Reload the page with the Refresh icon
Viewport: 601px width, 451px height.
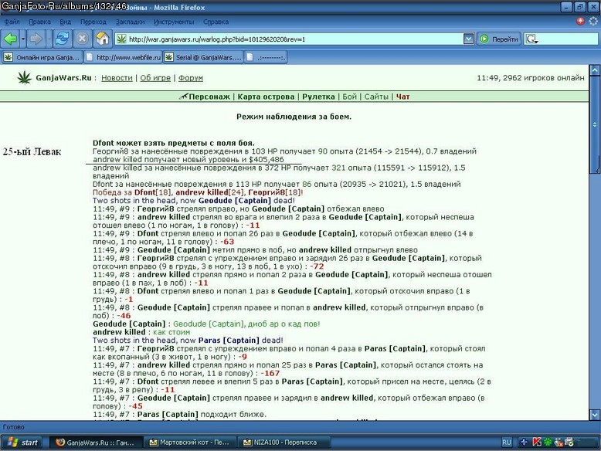(x=62, y=39)
